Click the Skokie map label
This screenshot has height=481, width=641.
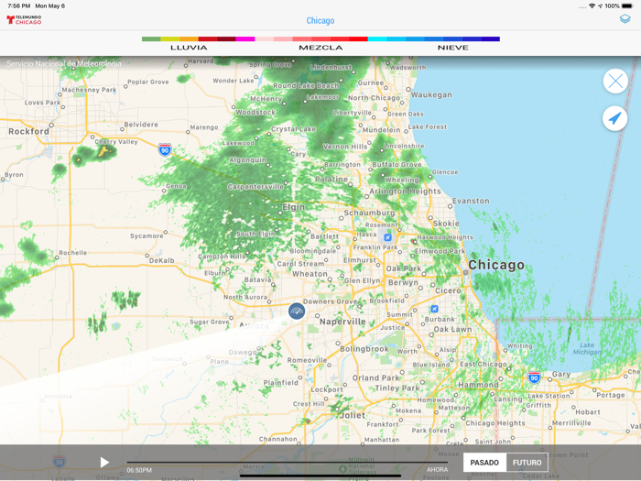tap(446, 224)
